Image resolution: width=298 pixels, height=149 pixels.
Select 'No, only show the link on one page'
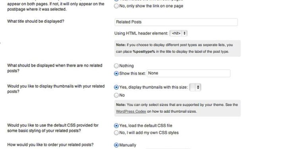116,6
